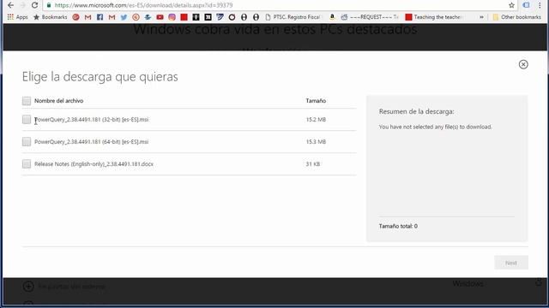Click the Tamaño column header
The image size is (549, 308).
point(316,101)
